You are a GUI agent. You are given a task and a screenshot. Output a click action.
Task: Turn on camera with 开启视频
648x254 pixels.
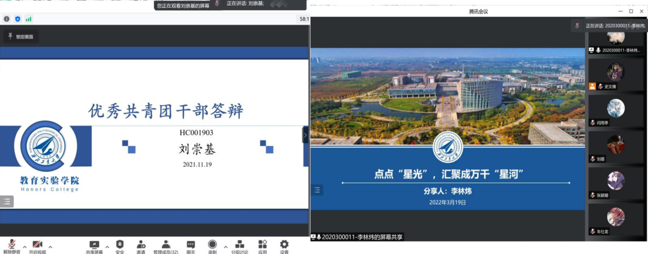[x=37, y=246]
